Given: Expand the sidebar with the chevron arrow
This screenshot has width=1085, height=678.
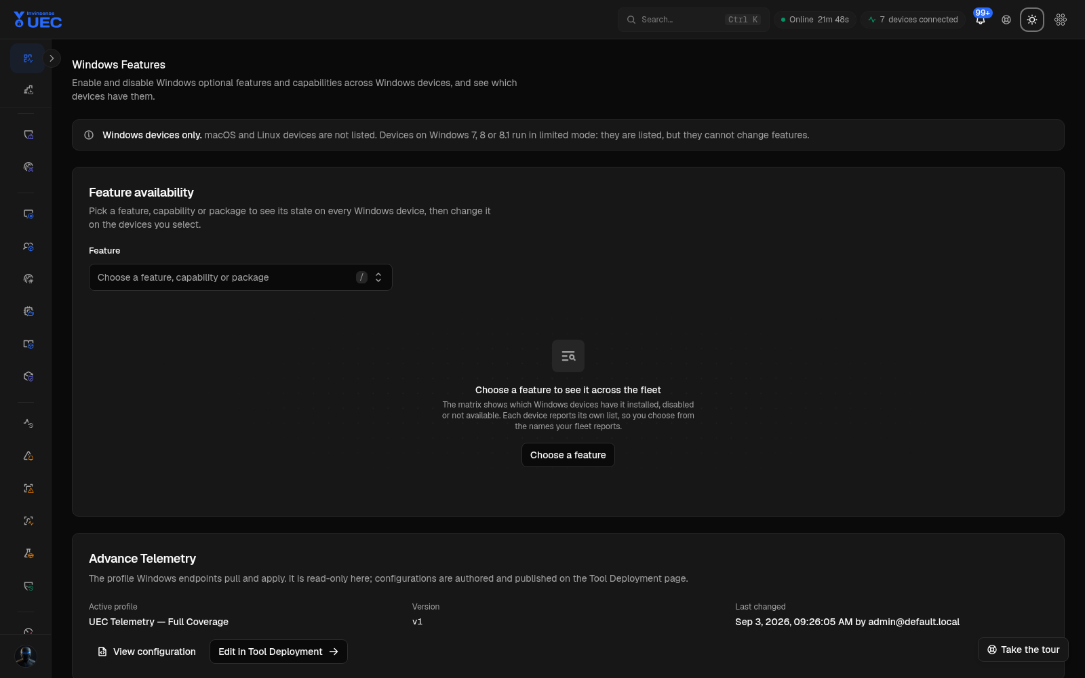Looking at the screenshot, I should click(52, 58).
